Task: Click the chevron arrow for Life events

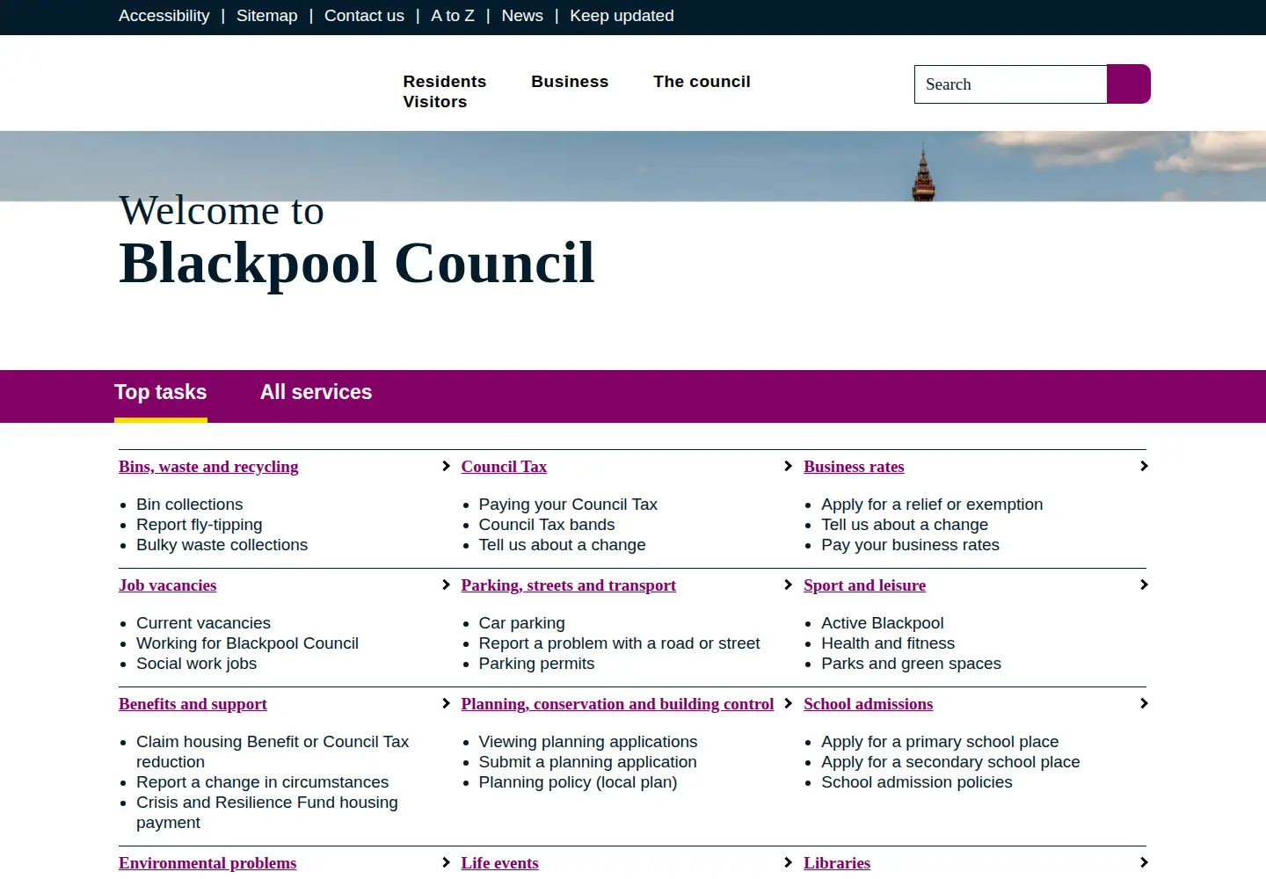Action: [x=789, y=862]
